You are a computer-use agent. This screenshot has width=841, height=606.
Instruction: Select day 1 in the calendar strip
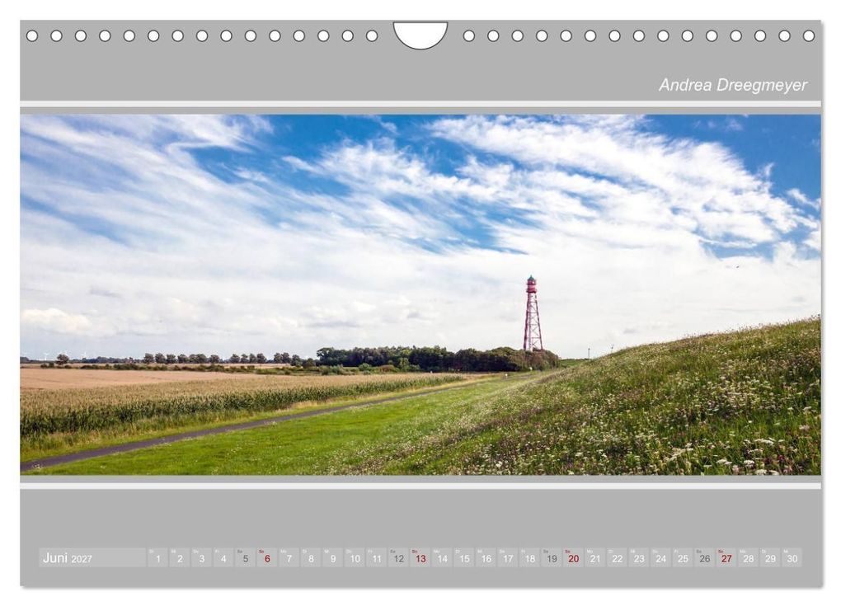click(x=157, y=557)
